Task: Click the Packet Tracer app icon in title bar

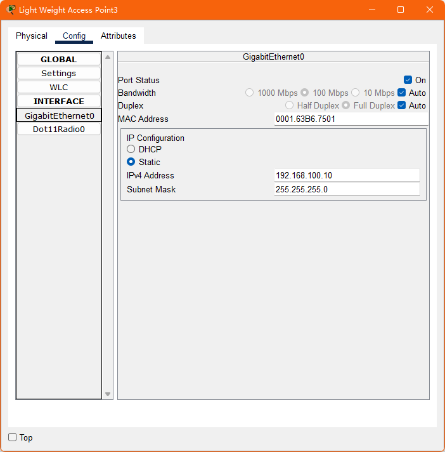Action: point(11,10)
